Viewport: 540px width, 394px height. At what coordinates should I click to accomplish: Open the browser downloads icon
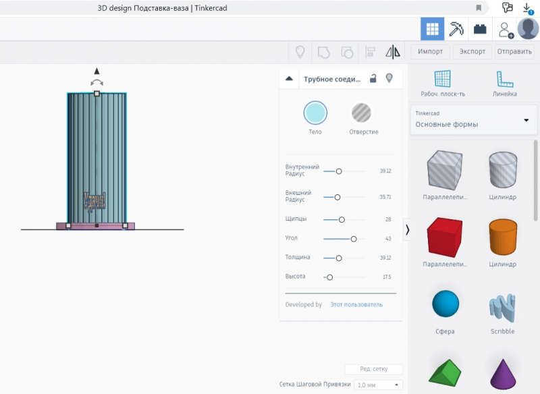click(x=527, y=8)
